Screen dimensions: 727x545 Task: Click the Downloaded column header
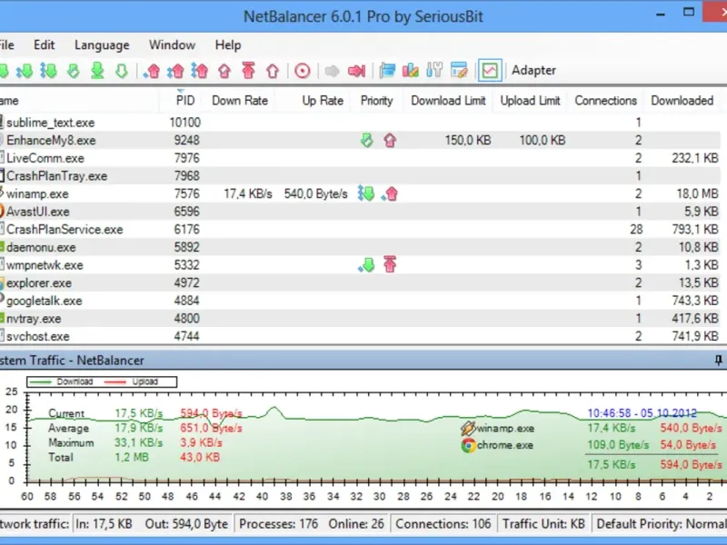tap(682, 101)
